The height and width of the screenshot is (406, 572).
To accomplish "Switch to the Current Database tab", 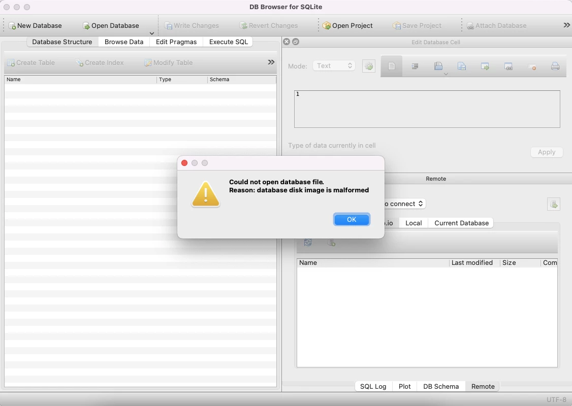I will pos(461,223).
